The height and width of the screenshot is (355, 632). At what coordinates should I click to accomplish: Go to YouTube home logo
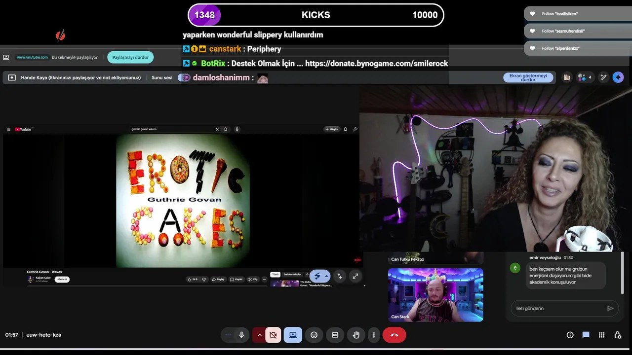pyautogui.click(x=23, y=129)
